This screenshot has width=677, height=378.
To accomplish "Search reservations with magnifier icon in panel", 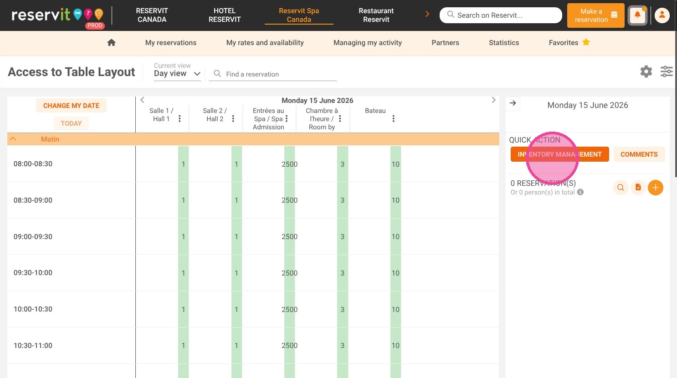I will [x=621, y=188].
